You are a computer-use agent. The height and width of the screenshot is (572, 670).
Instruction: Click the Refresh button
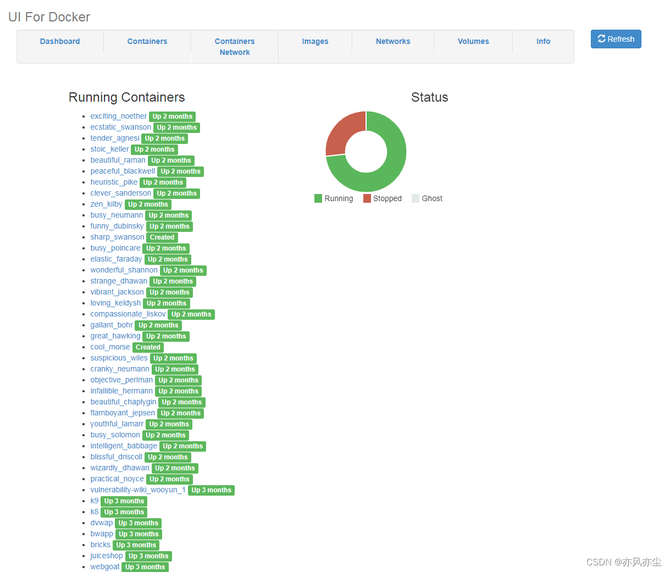(616, 39)
